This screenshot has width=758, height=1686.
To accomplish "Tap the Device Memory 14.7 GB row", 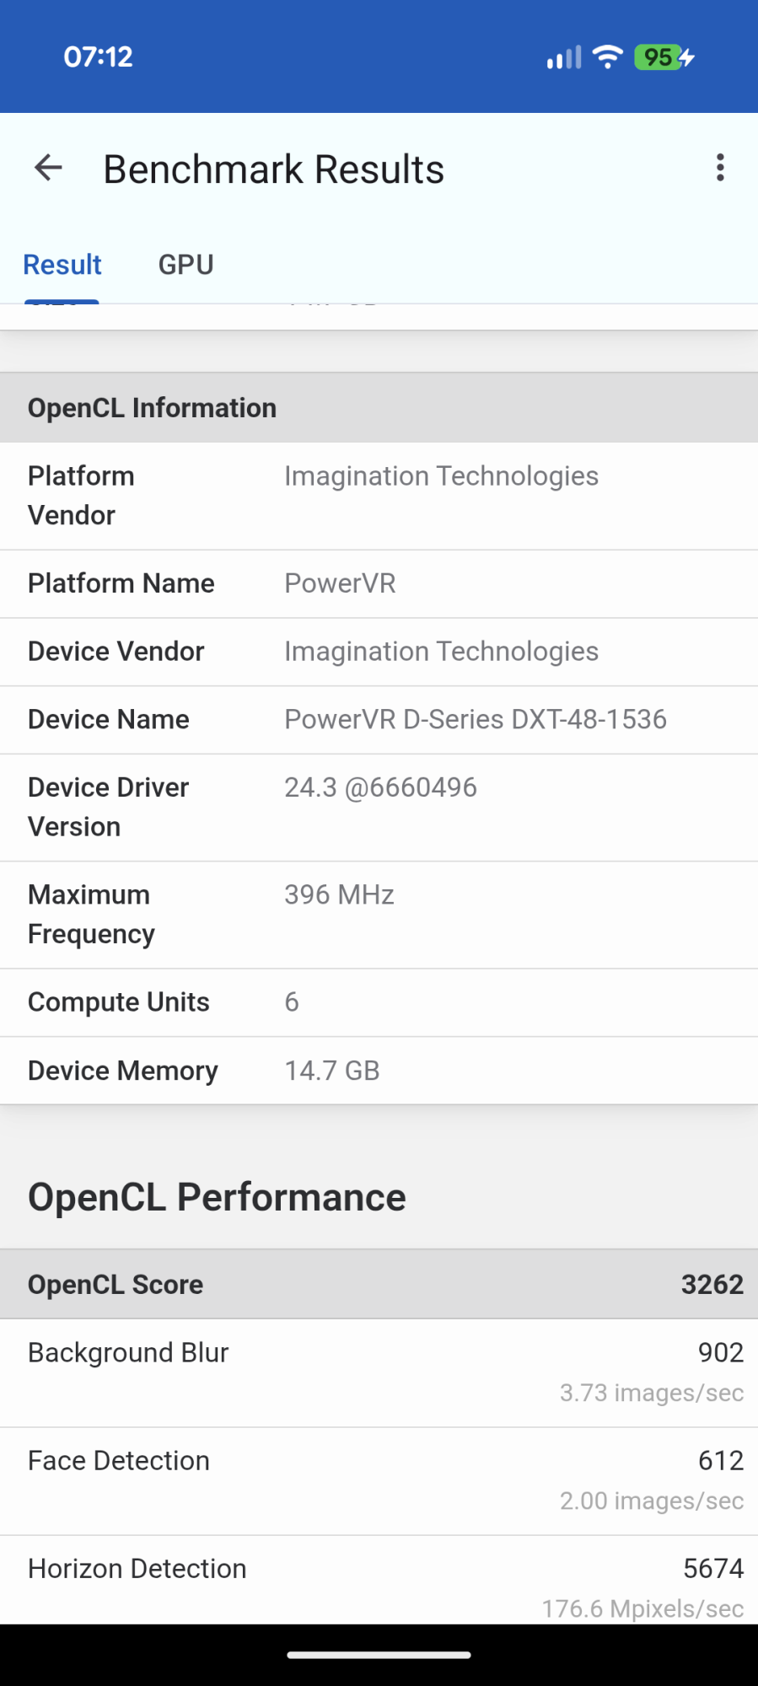I will coord(379,1071).
